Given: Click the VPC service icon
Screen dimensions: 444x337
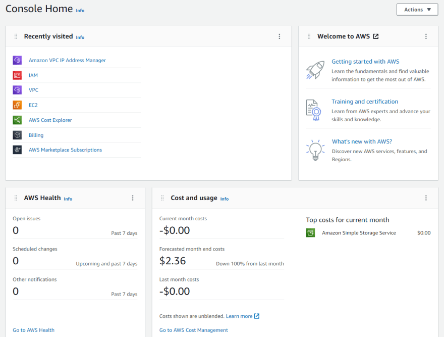Looking at the screenshot, I should pyautogui.click(x=17, y=90).
